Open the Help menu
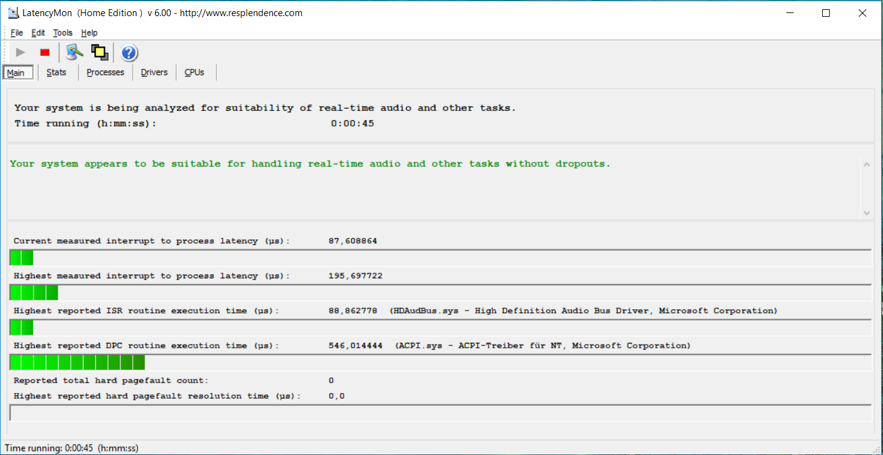 [89, 33]
